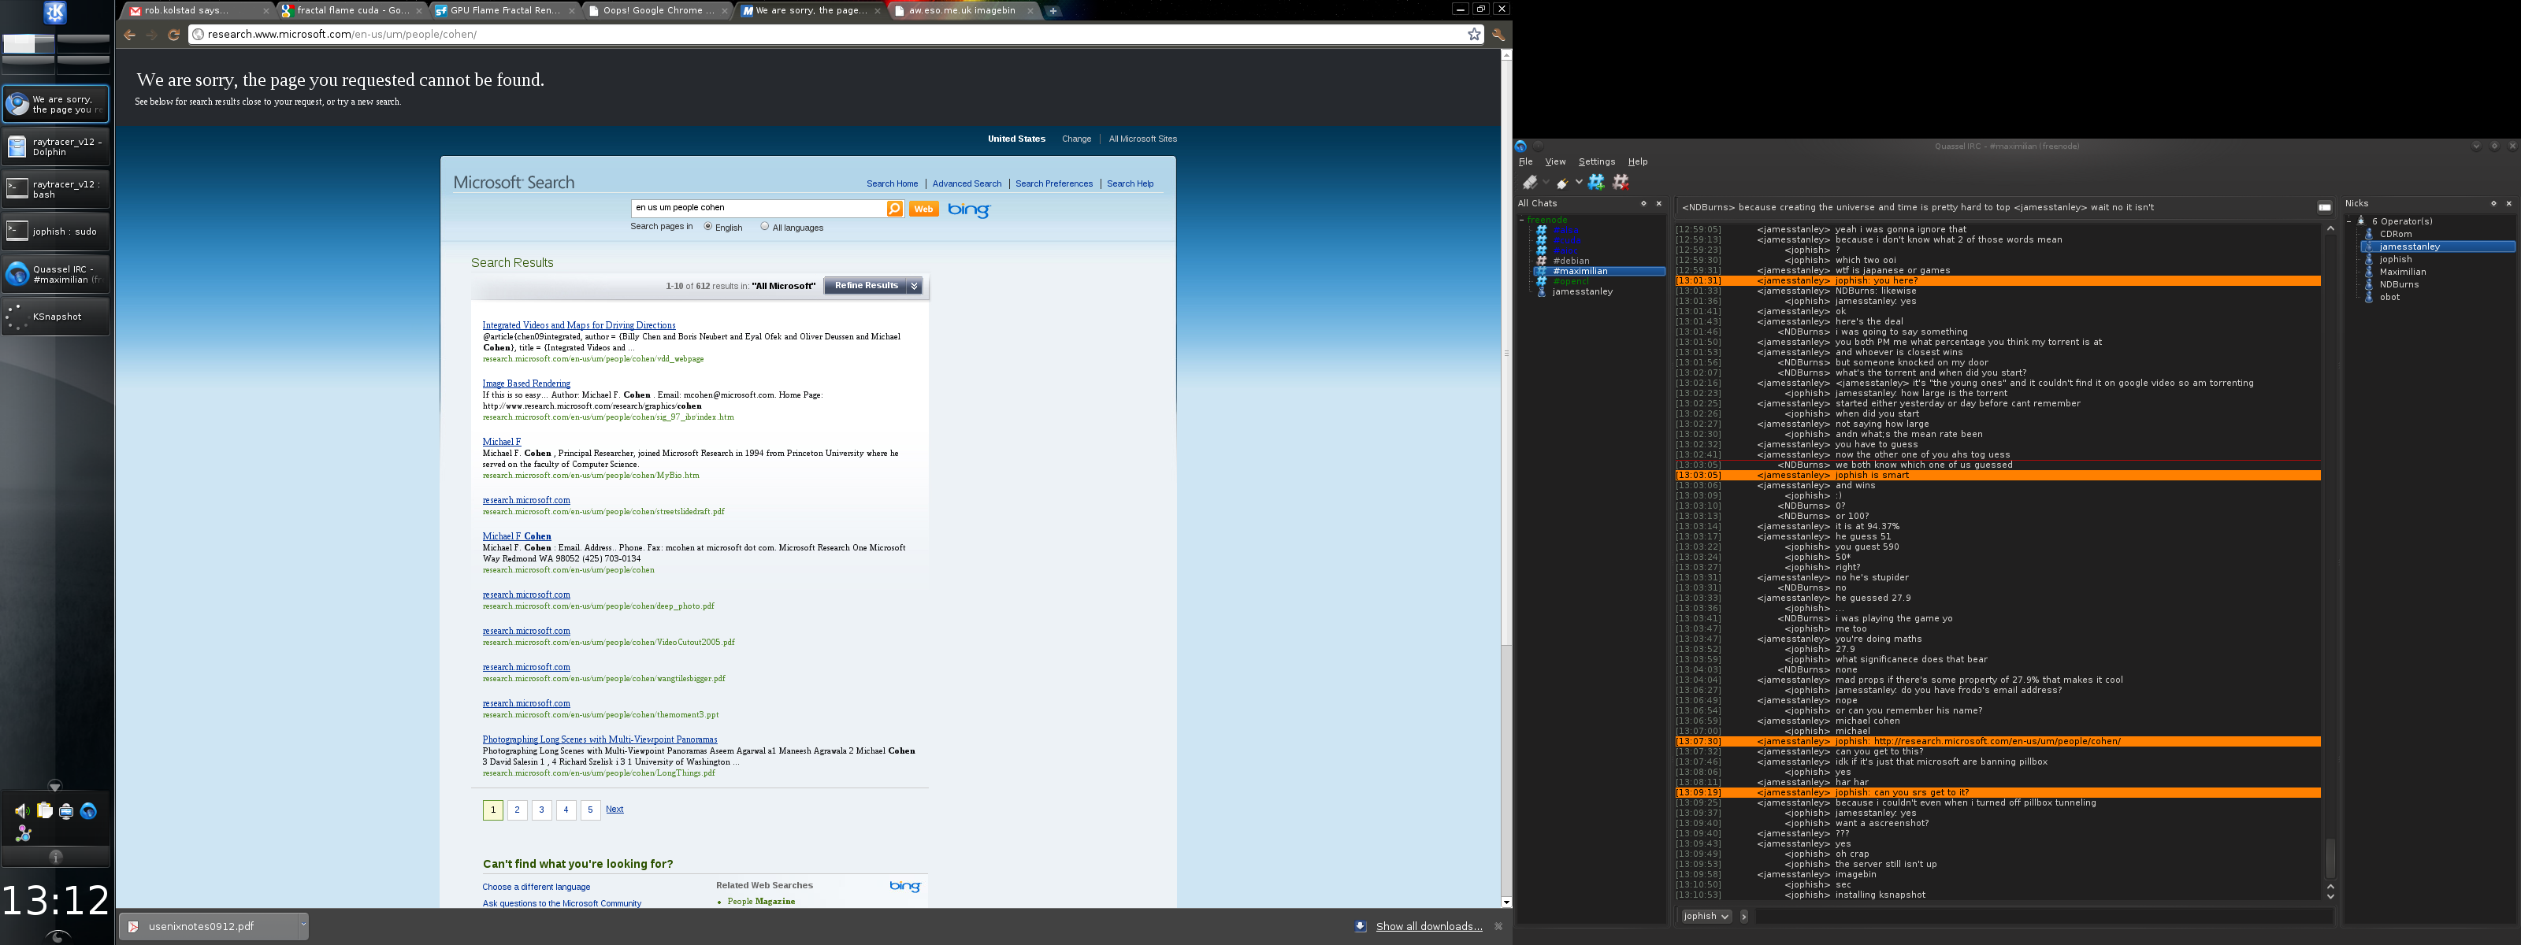Open jophish nick dropdown in input bar
2521x945 pixels.
tap(1706, 917)
